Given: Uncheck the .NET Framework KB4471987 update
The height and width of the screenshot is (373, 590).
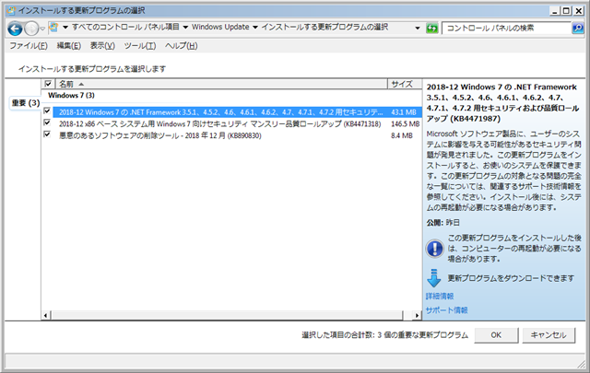Looking at the screenshot, I should point(47,111).
